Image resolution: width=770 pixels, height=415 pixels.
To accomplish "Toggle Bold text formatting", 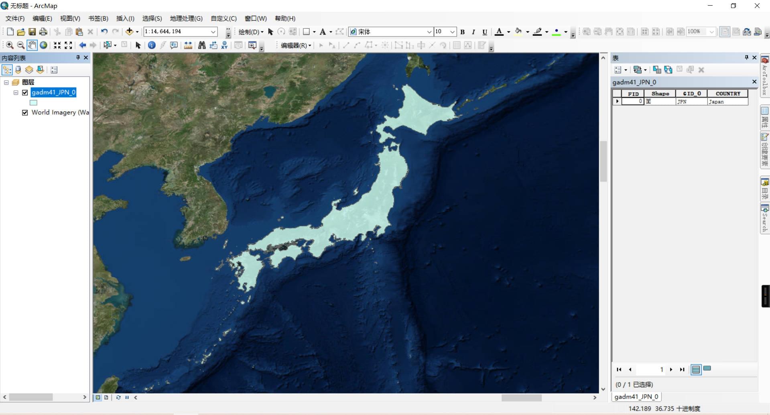I will (x=463, y=32).
